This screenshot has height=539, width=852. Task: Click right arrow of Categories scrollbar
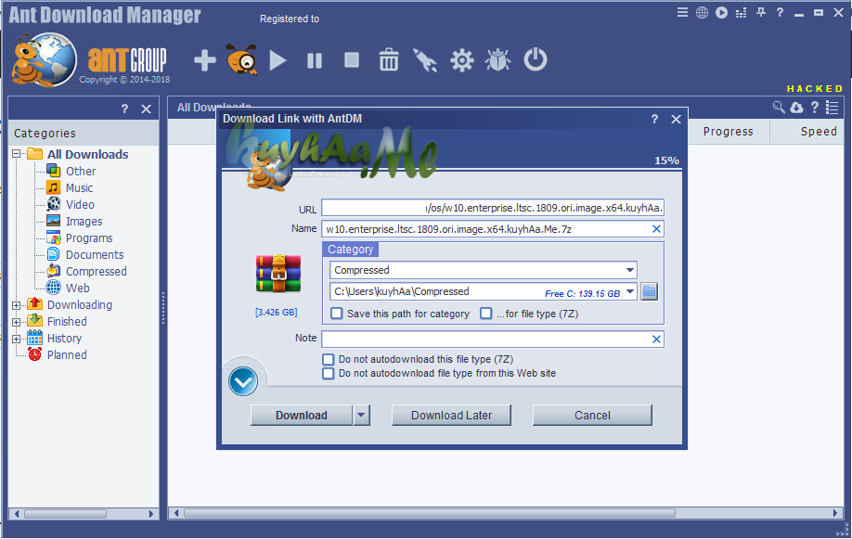[x=151, y=513]
